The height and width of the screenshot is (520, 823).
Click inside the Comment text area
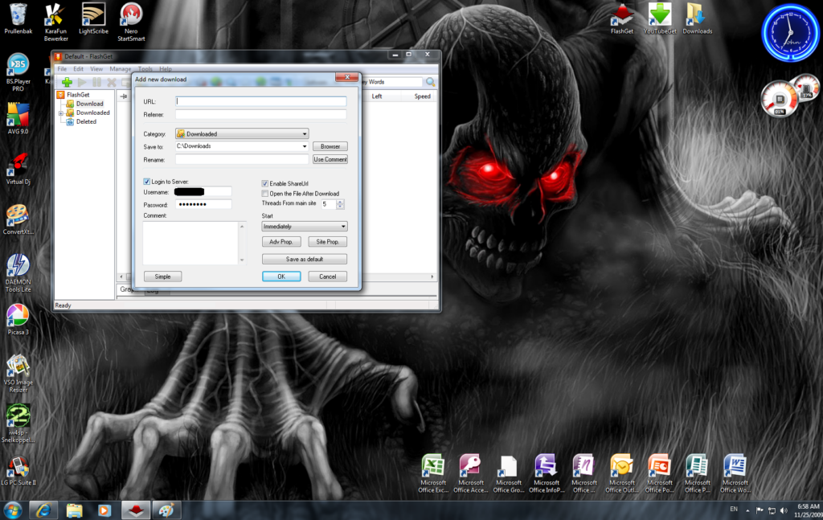191,243
